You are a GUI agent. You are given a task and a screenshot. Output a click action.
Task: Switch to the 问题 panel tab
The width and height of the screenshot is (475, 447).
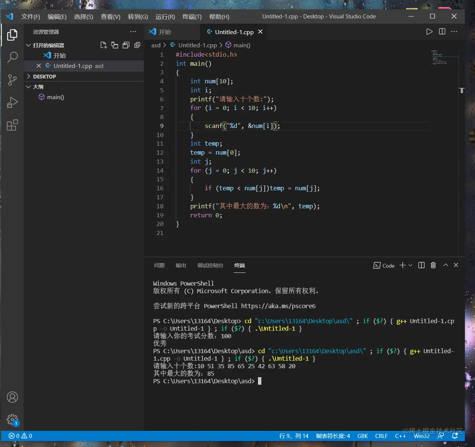(x=159, y=265)
